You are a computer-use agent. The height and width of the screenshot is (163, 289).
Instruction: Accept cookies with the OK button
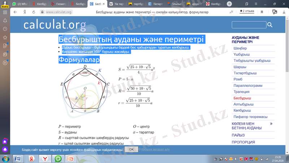(x=131, y=149)
